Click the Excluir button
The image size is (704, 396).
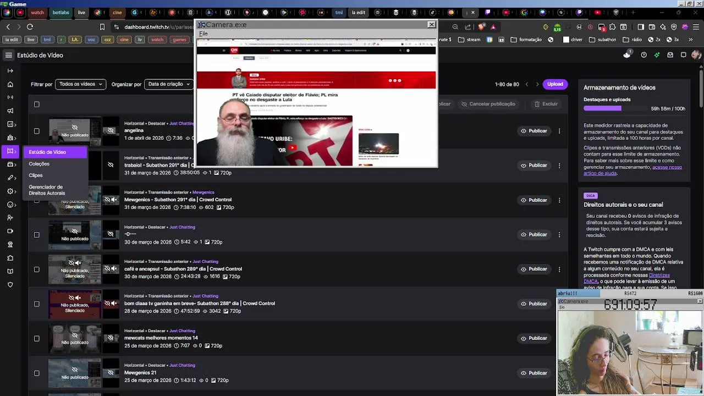(x=546, y=104)
